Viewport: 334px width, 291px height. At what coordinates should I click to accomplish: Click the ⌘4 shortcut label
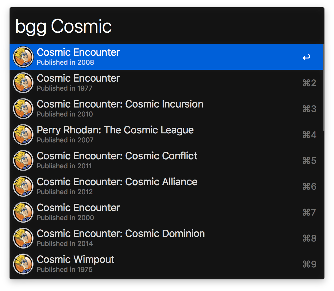tap(309, 135)
